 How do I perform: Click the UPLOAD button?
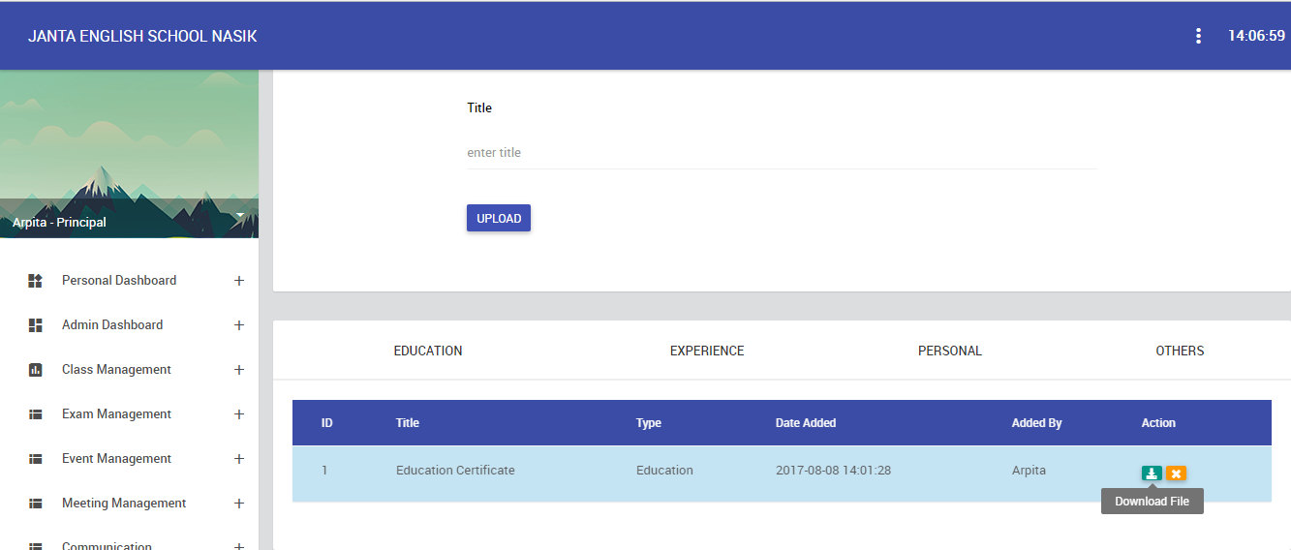pyautogui.click(x=499, y=218)
